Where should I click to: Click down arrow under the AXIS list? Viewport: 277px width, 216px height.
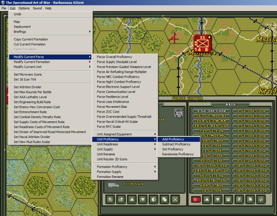tap(218, 199)
